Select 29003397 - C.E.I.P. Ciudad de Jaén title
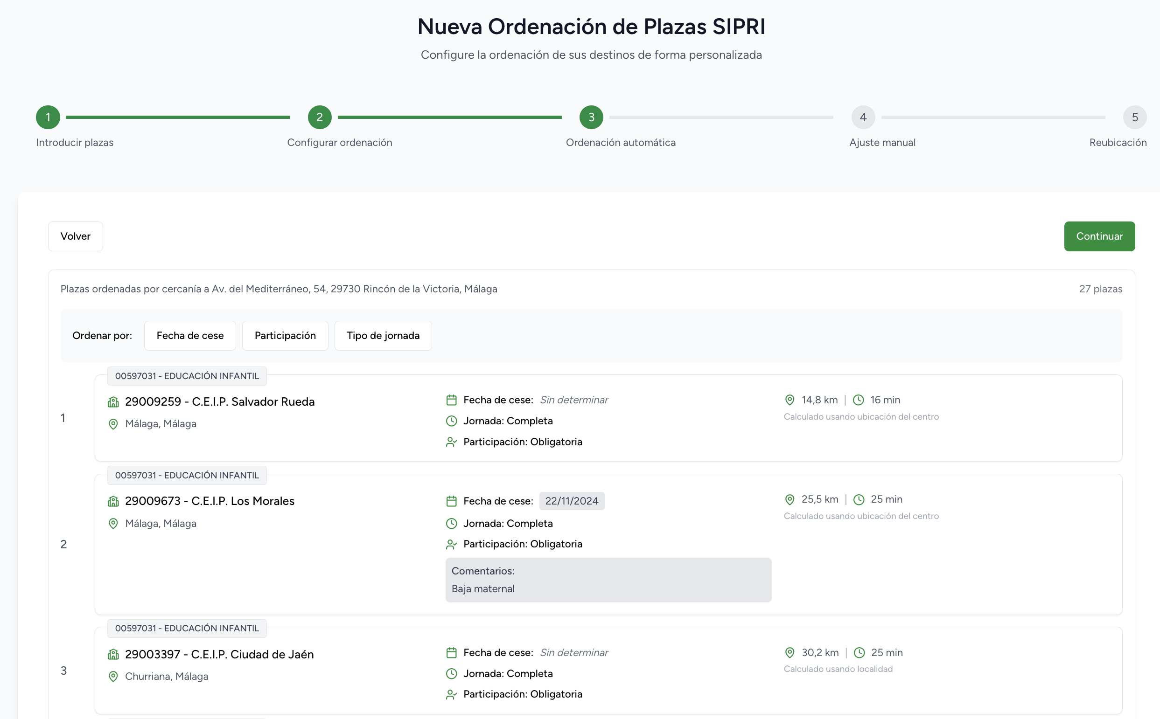1160x719 pixels. [219, 655]
